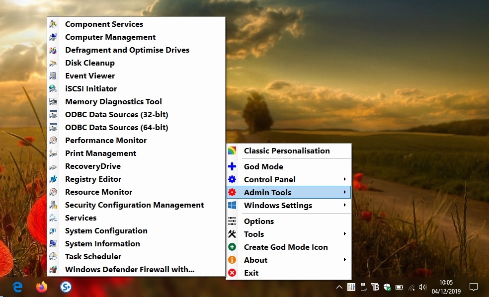Click the Resource Monitor gauge icon
This screenshot has height=297, width=489.
point(53,192)
